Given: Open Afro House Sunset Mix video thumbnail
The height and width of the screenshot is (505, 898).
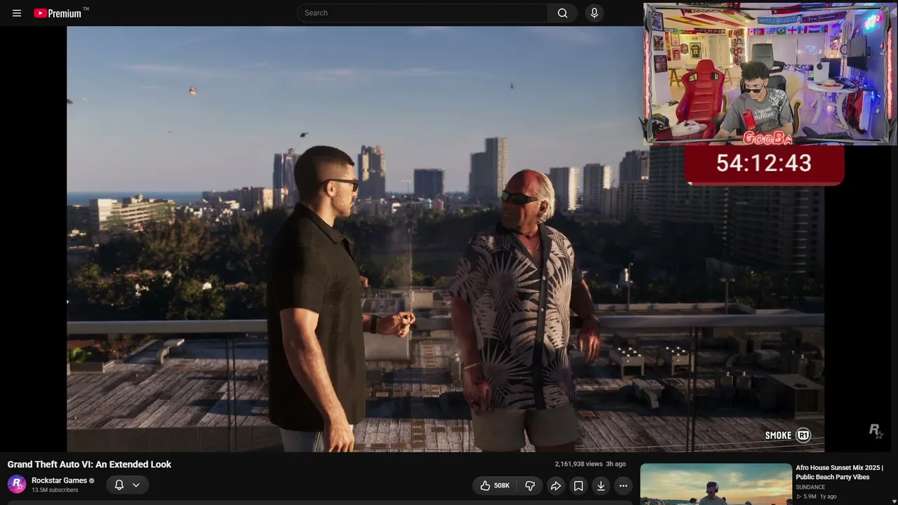Looking at the screenshot, I should point(716,484).
